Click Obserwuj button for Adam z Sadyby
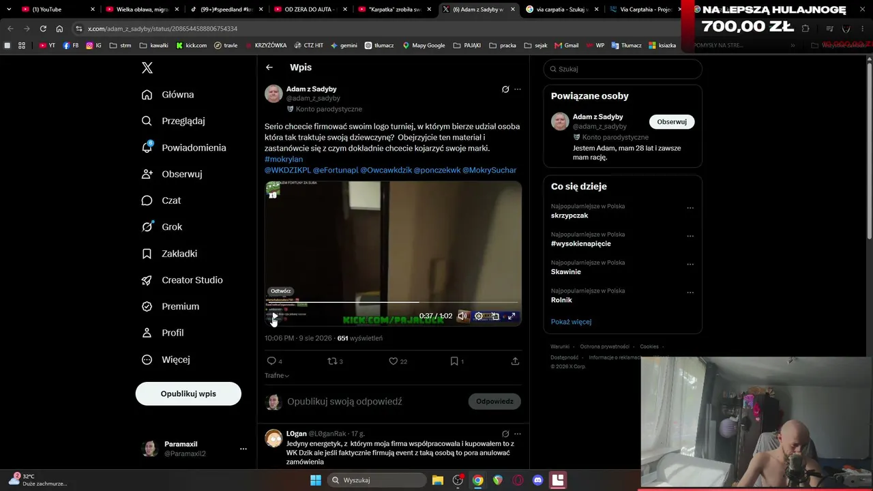This screenshot has width=873, height=491. tap(672, 122)
